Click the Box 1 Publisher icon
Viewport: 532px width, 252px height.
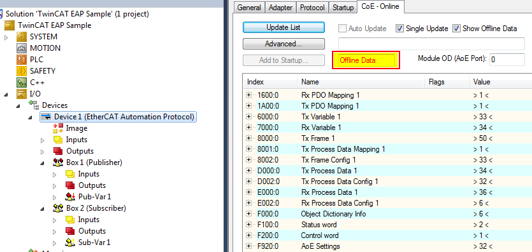[x=58, y=162]
